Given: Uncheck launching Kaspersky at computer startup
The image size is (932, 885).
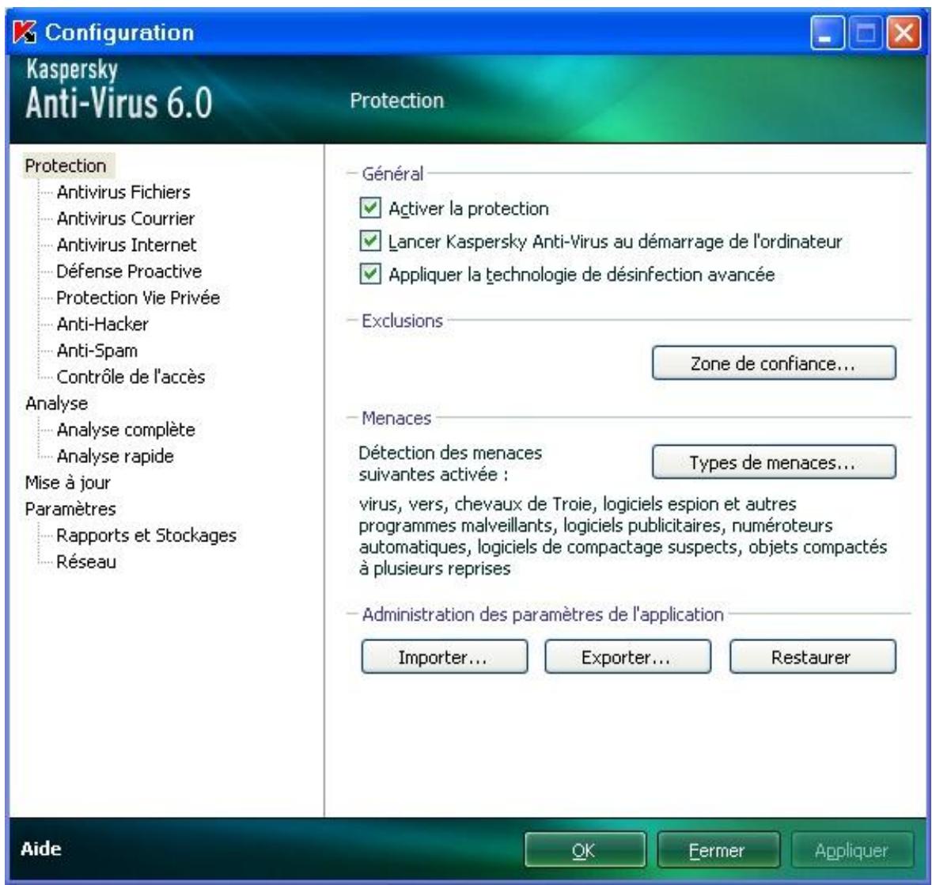Looking at the screenshot, I should tap(372, 240).
